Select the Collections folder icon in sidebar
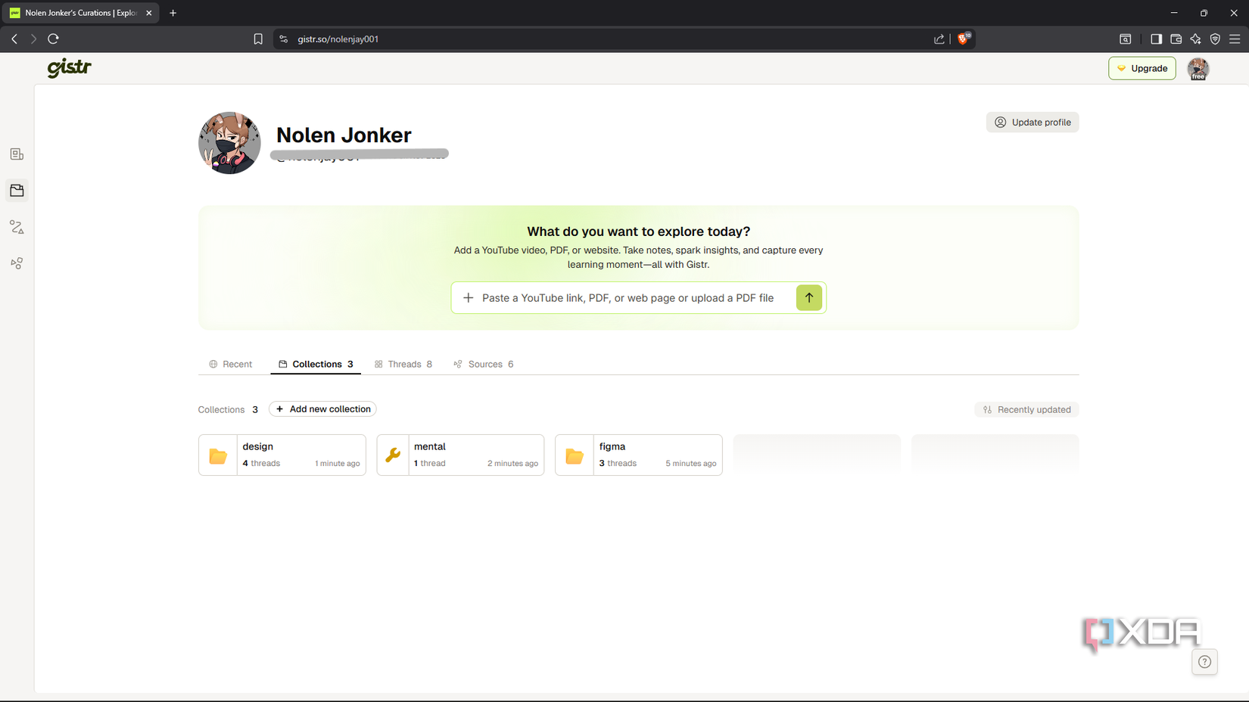Screen dimensions: 1249x702 click(17, 191)
